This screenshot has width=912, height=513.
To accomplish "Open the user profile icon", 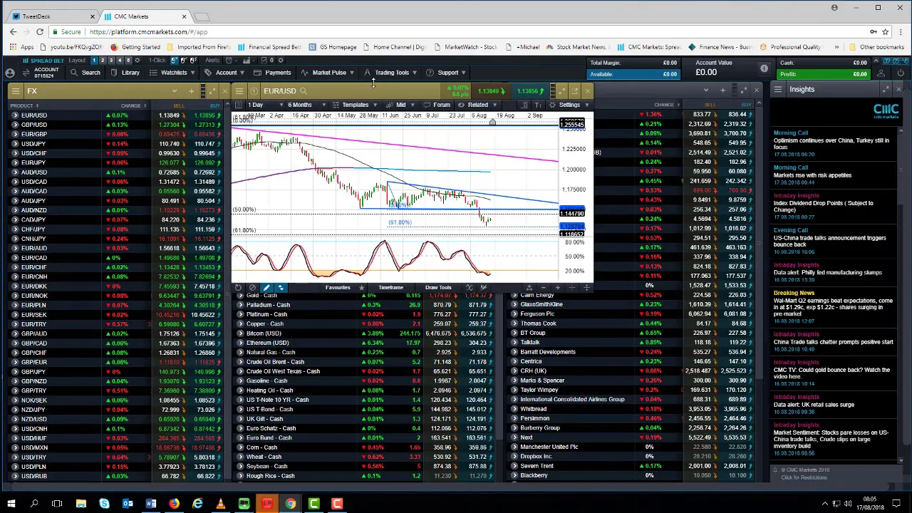I will pos(881,73).
